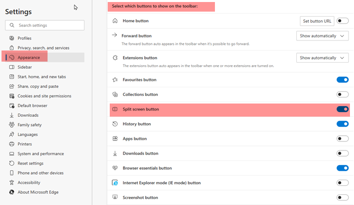Turn off the Split screen button toggle
The height and width of the screenshot is (205, 354).
(x=342, y=109)
